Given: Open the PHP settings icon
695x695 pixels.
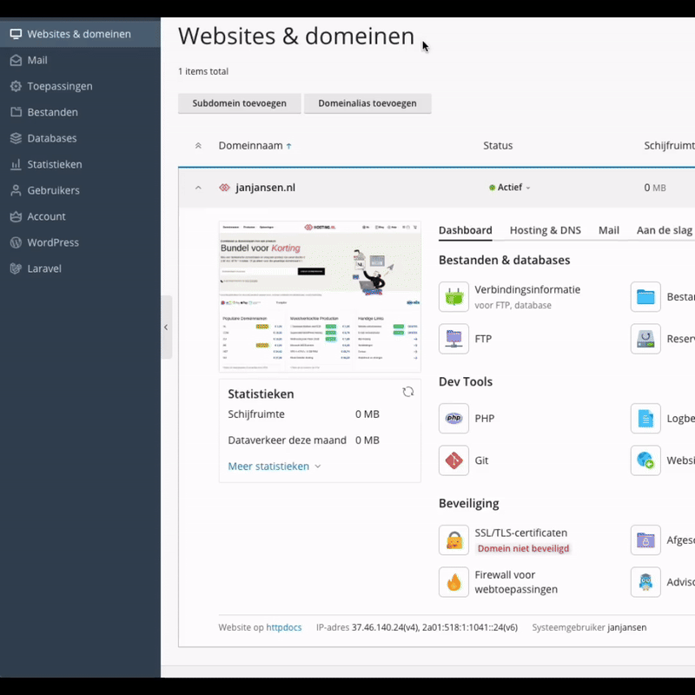Looking at the screenshot, I should (x=453, y=419).
